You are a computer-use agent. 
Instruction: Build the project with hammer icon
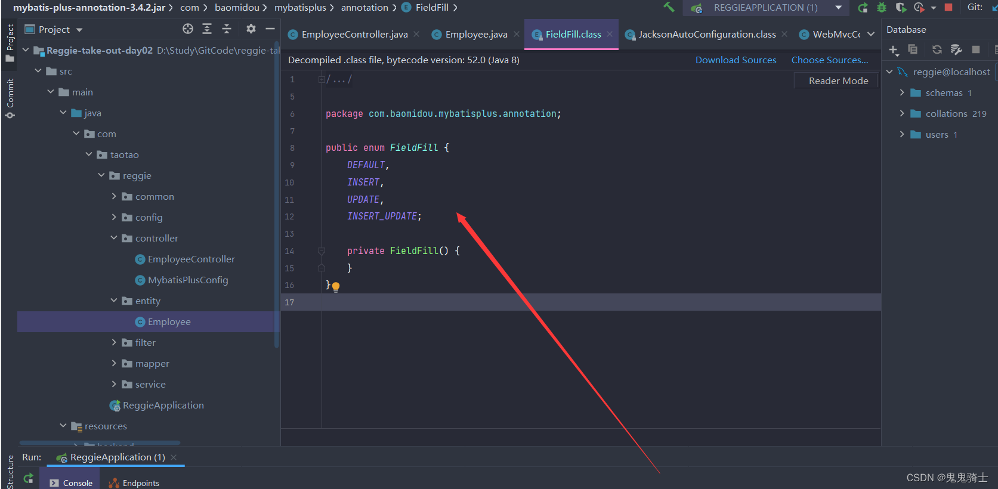669,7
